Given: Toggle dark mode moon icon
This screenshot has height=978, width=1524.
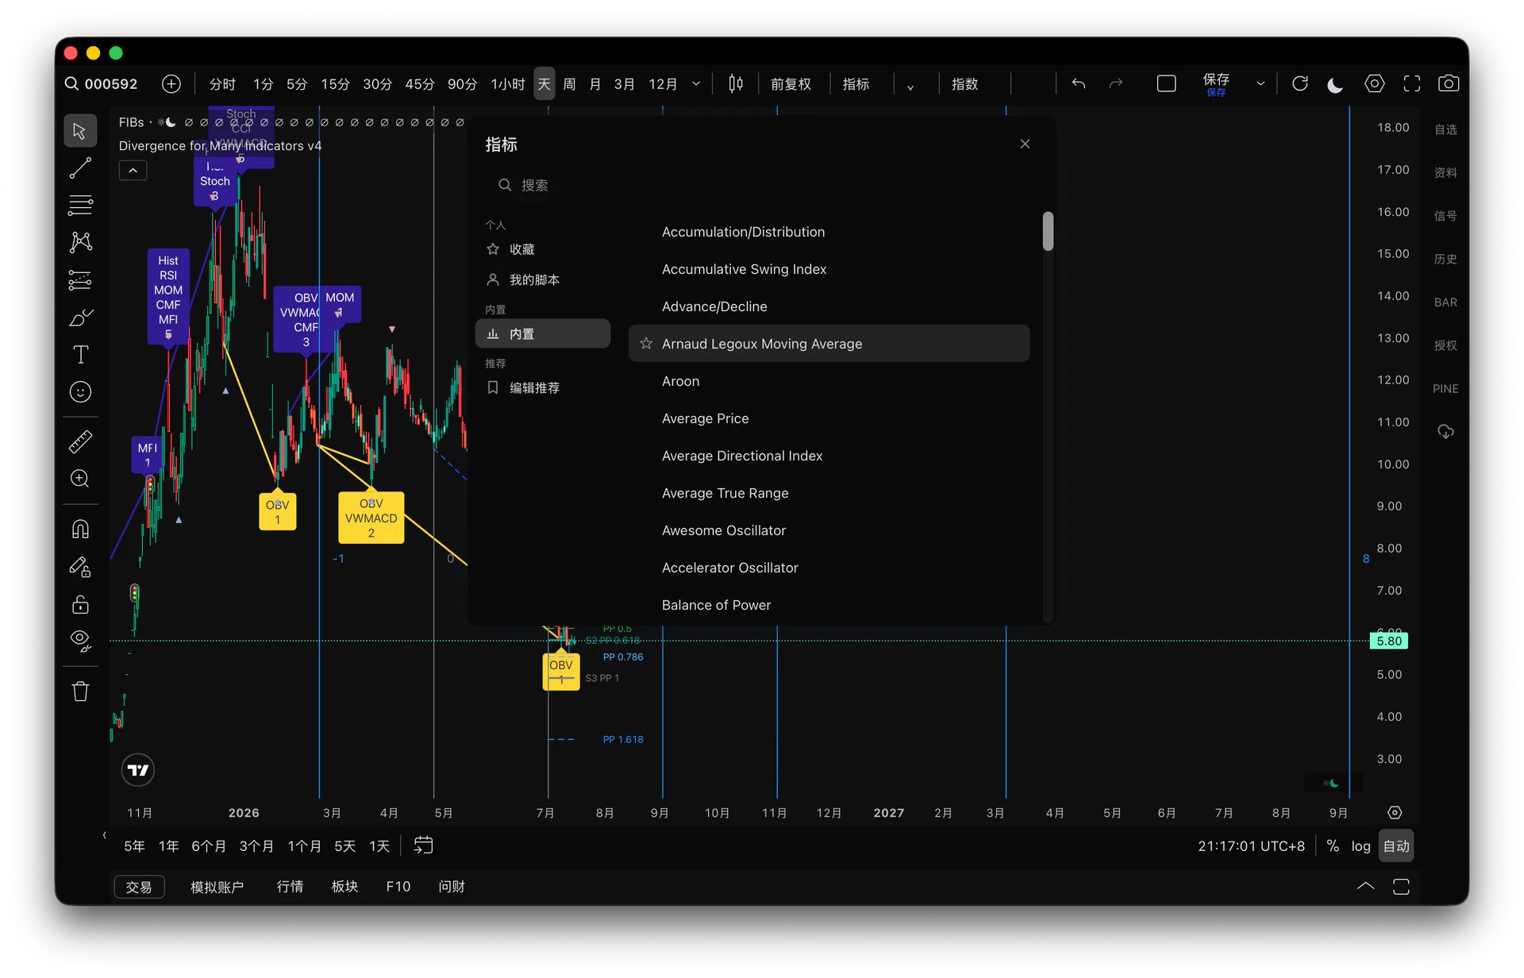Looking at the screenshot, I should point(1335,84).
